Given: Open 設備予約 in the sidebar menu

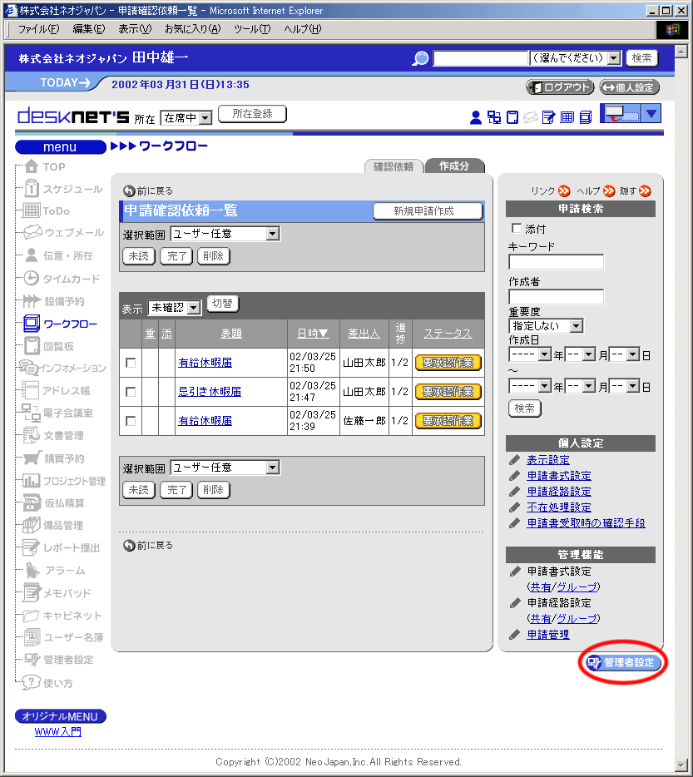Looking at the screenshot, I should (x=63, y=301).
